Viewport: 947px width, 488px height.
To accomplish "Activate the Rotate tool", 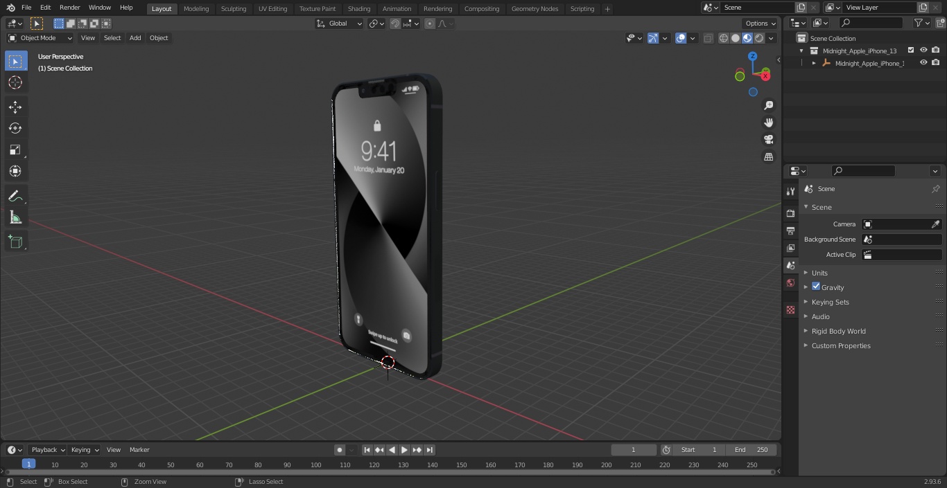I will 15,128.
